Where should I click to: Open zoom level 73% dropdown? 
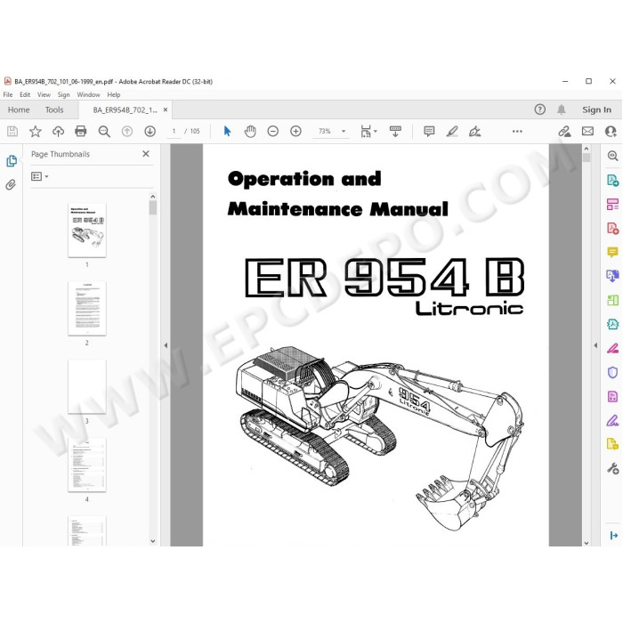[344, 131]
